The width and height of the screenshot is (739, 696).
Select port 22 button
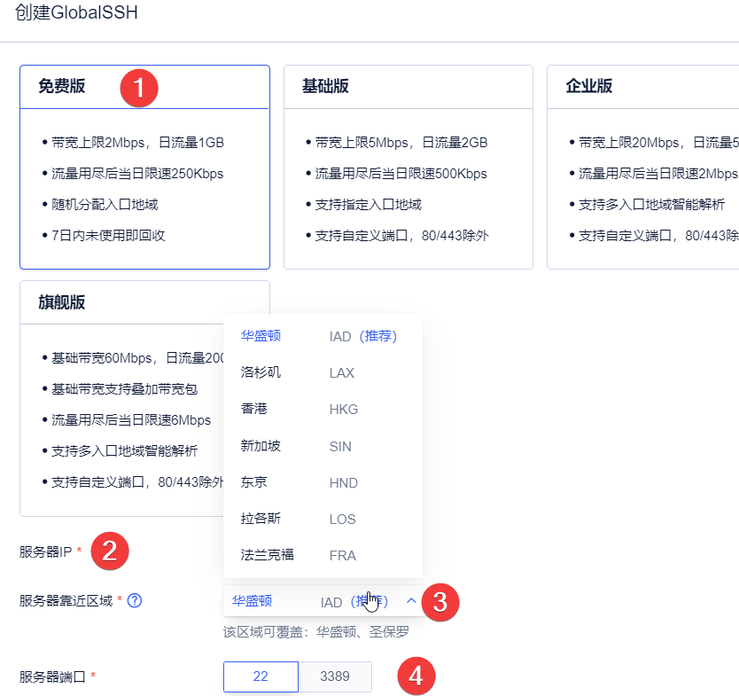[261, 676]
